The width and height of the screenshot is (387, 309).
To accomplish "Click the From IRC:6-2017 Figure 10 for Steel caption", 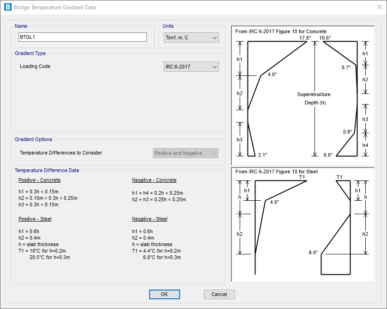I will pos(276,172).
